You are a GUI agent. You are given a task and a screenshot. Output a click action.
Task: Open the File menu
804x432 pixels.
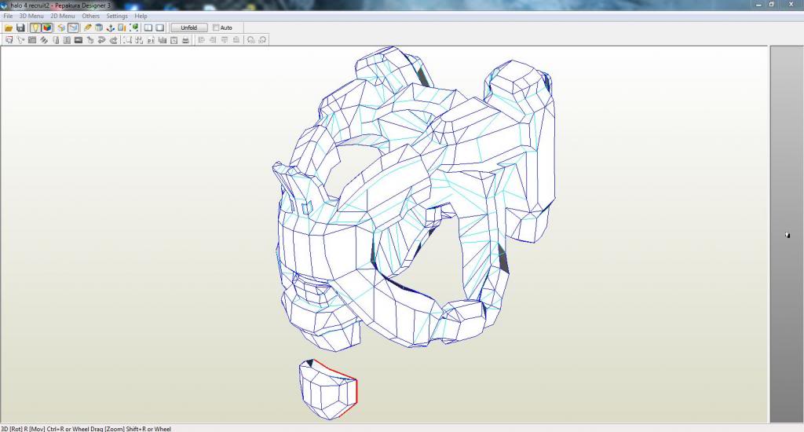point(8,16)
